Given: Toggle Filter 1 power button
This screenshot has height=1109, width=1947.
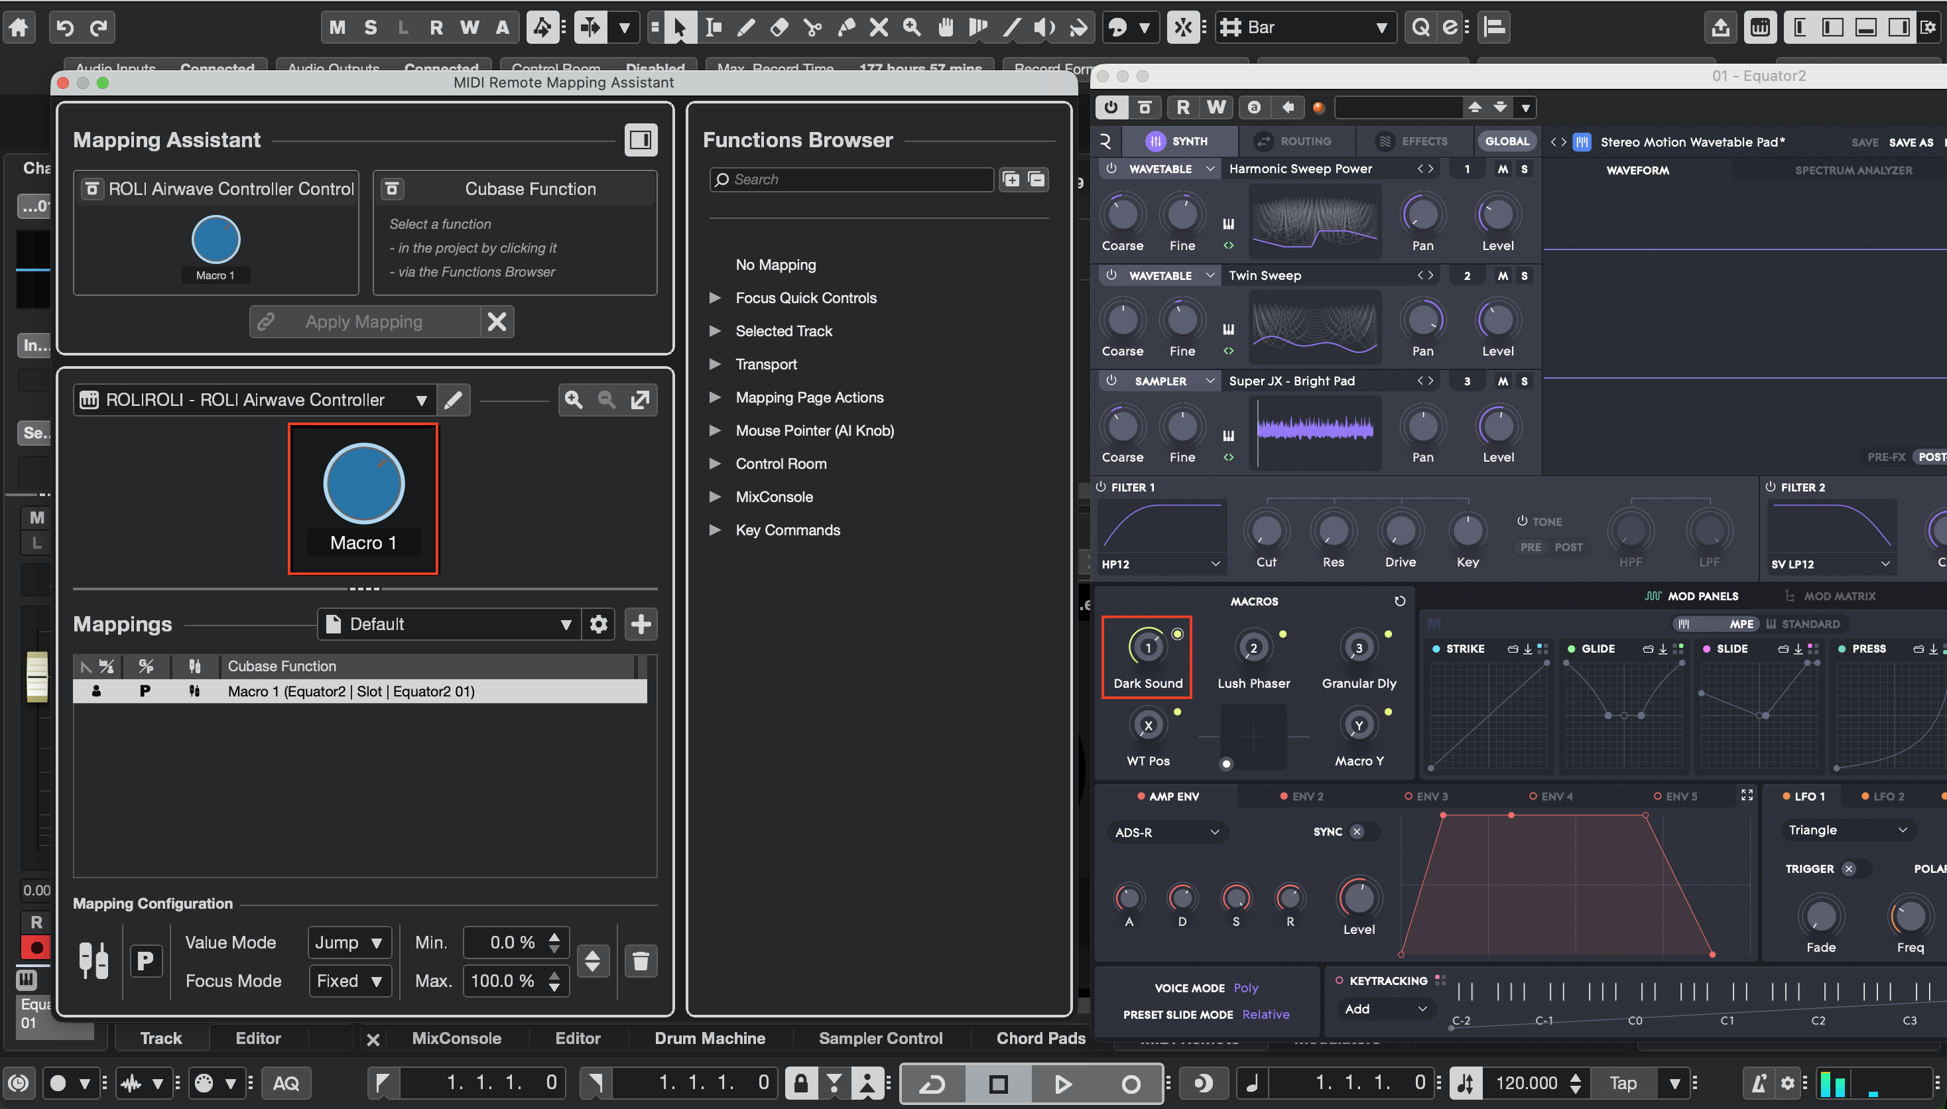Looking at the screenshot, I should 1101,487.
